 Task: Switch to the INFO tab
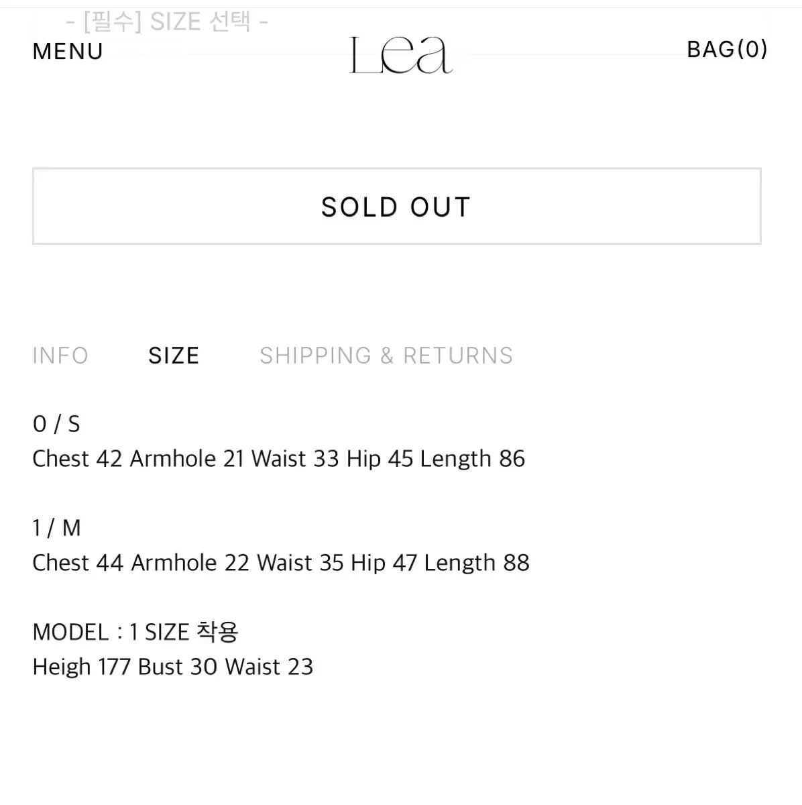click(x=60, y=356)
